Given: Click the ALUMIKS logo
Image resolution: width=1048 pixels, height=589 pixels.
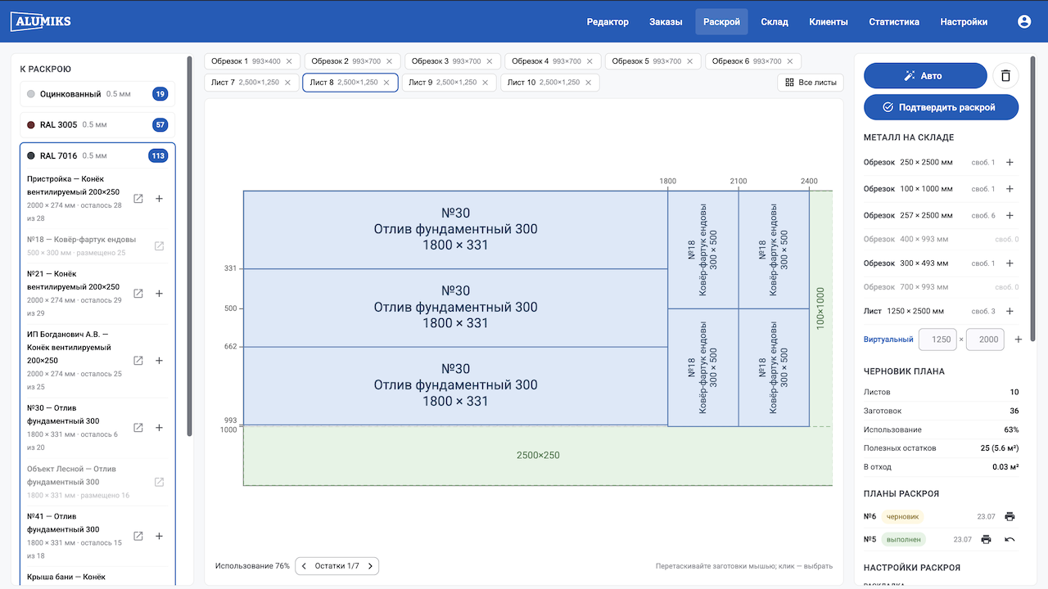Looking at the screenshot, I should point(41,21).
